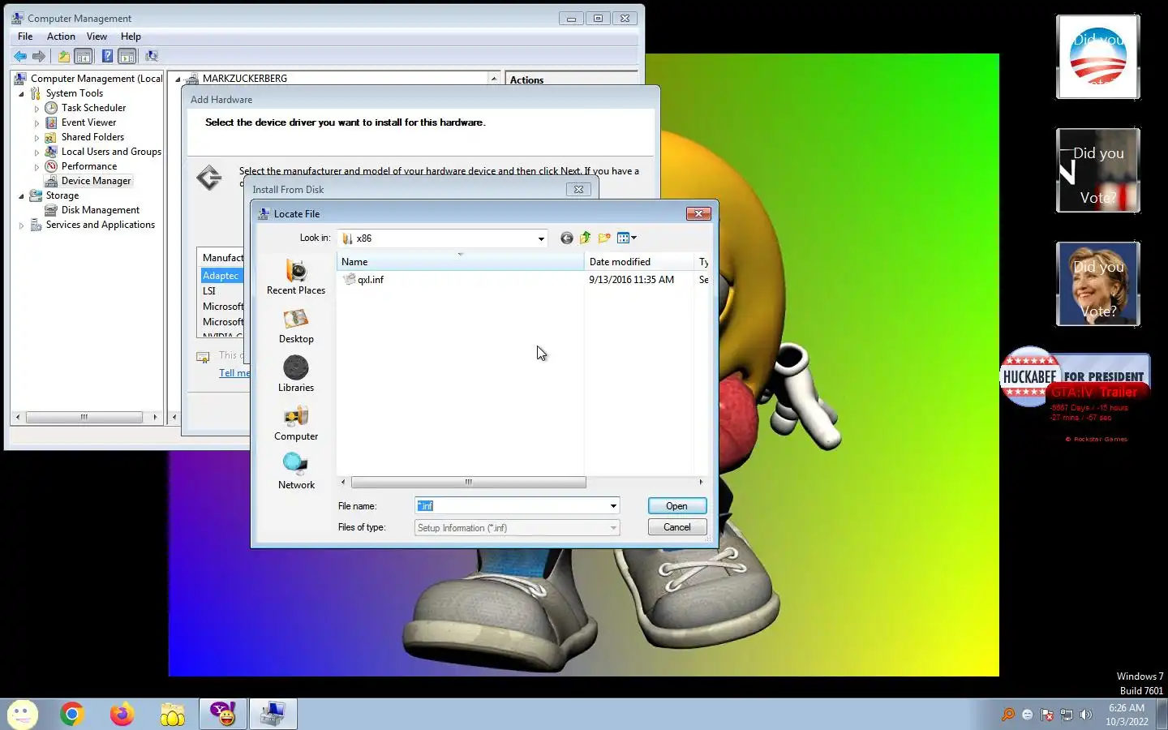Select Adaptec in manufacturer list
The height and width of the screenshot is (730, 1168).
(221, 276)
